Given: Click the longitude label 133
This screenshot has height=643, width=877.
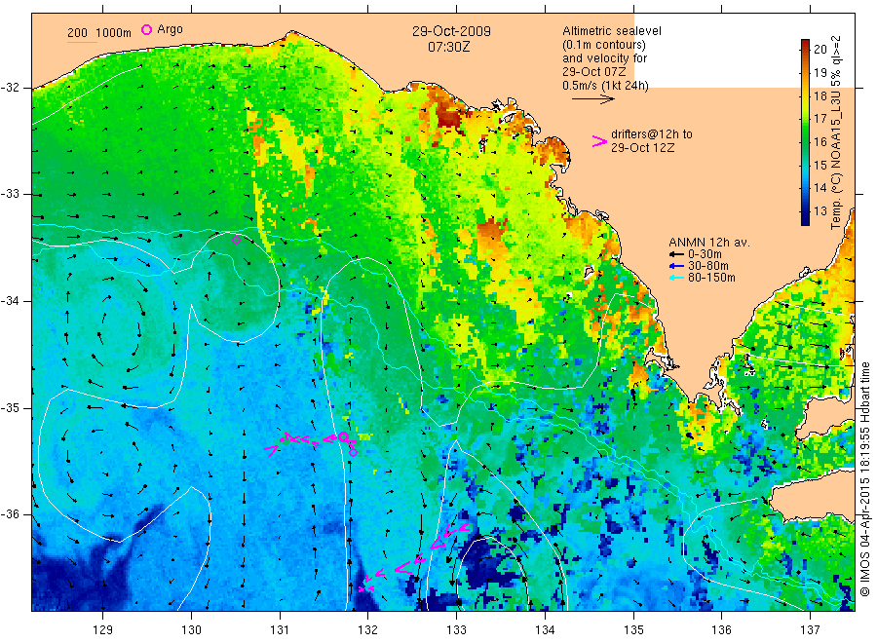Looking at the screenshot, I should point(456,630).
